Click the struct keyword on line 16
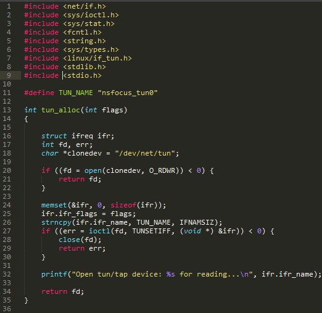The image size is (322, 313). [x=54, y=136]
